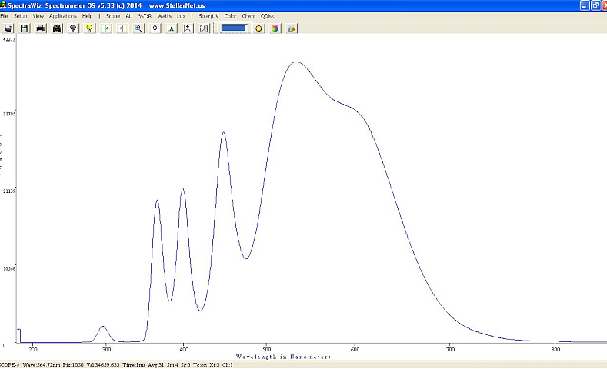607x369 pixels.
Task: Click the Val:34659.633 status bar entry
Action: click(x=102, y=364)
